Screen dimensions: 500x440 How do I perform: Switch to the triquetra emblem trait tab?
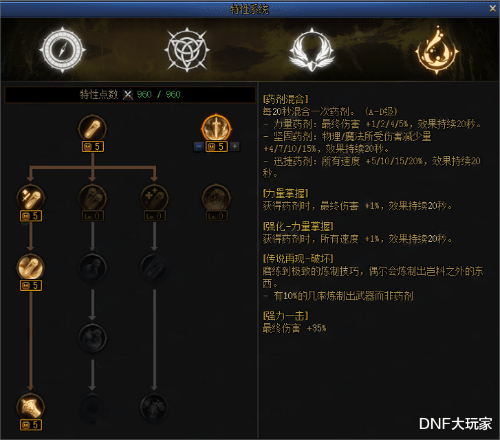point(187,49)
